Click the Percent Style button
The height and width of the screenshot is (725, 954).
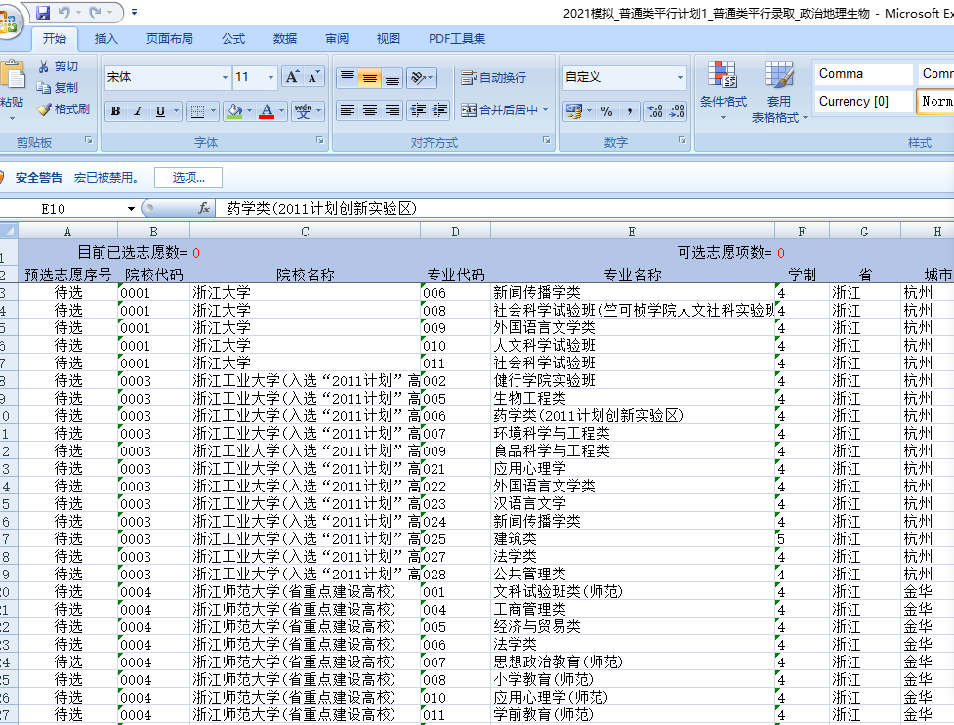[606, 111]
